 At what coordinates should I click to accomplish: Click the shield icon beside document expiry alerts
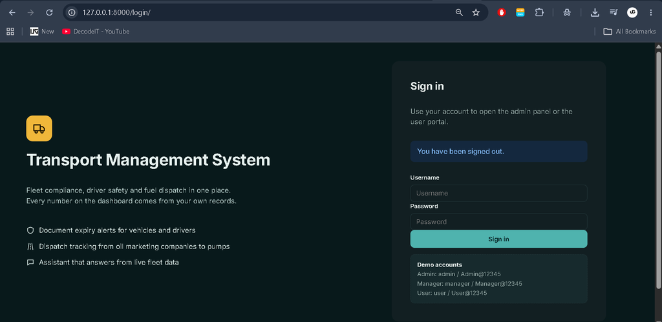tap(30, 230)
